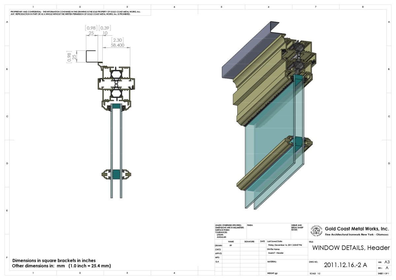Click 'SHEET 1 OF 1' text
The width and height of the screenshot is (396, 280).
tap(383, 274)
